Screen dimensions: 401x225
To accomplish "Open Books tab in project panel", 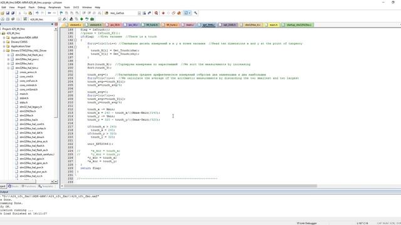I will point(14,186).
